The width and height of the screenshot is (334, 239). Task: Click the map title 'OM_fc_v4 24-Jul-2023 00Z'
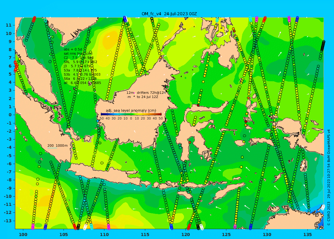(x=169, y=14)
